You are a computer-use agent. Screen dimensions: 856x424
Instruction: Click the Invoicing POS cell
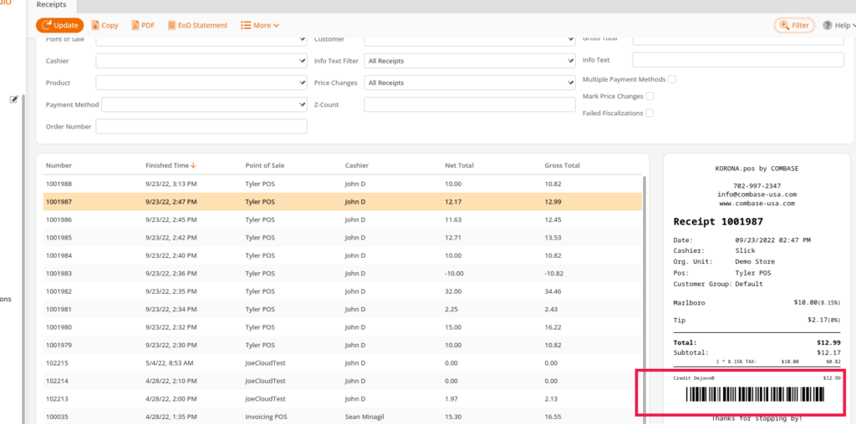point(265,417)
